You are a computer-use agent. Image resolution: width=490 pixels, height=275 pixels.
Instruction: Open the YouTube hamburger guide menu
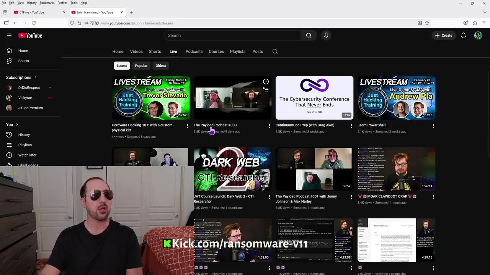(9, 36)
